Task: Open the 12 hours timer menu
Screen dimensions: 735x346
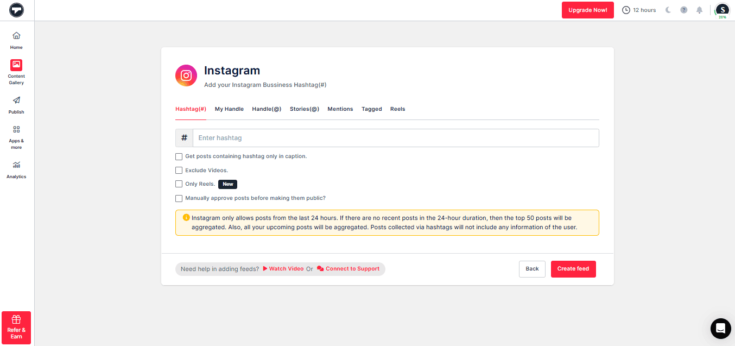Action: coord(639,10)
